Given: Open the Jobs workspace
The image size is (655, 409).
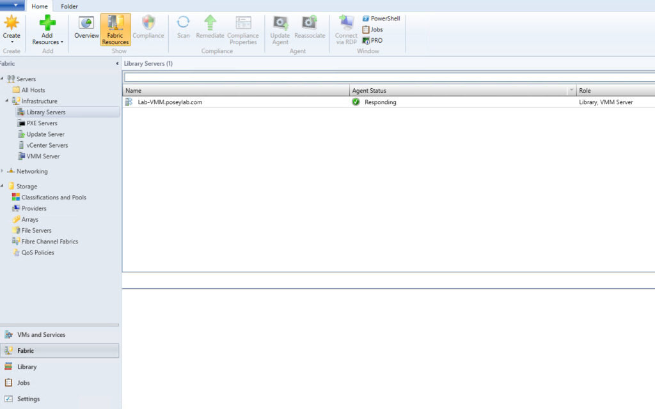Looking at the screenshot, I should (x=59, y=383).
